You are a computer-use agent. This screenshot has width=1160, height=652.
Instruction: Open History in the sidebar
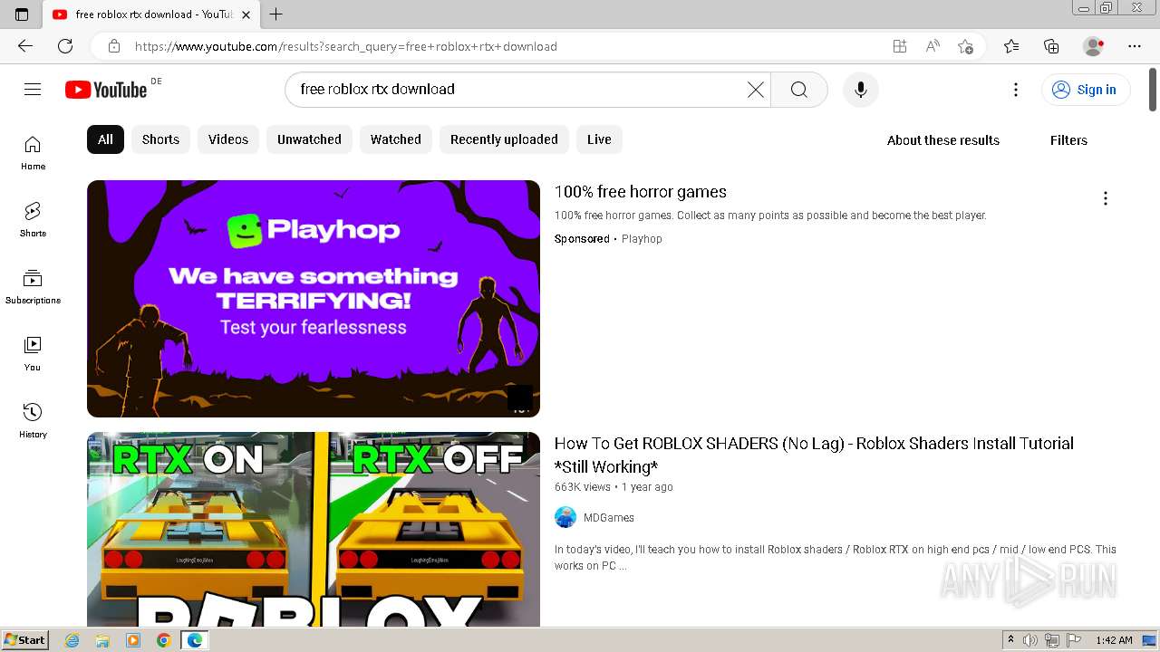tap(33, 420)
